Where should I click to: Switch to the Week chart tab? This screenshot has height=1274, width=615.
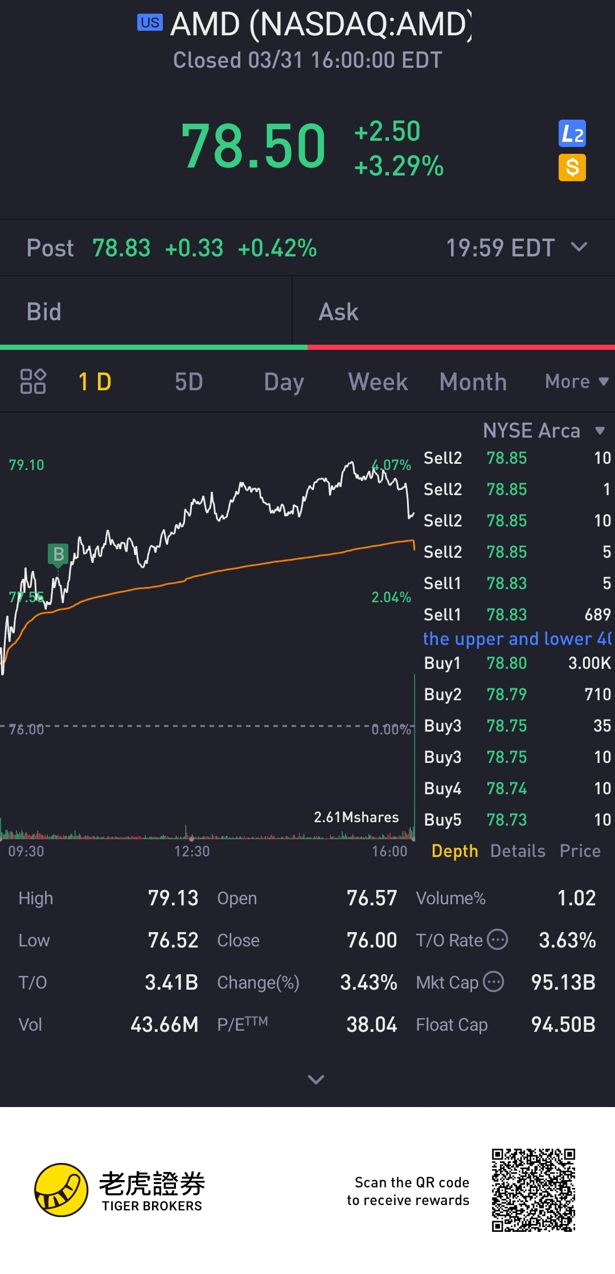(378, 382)
